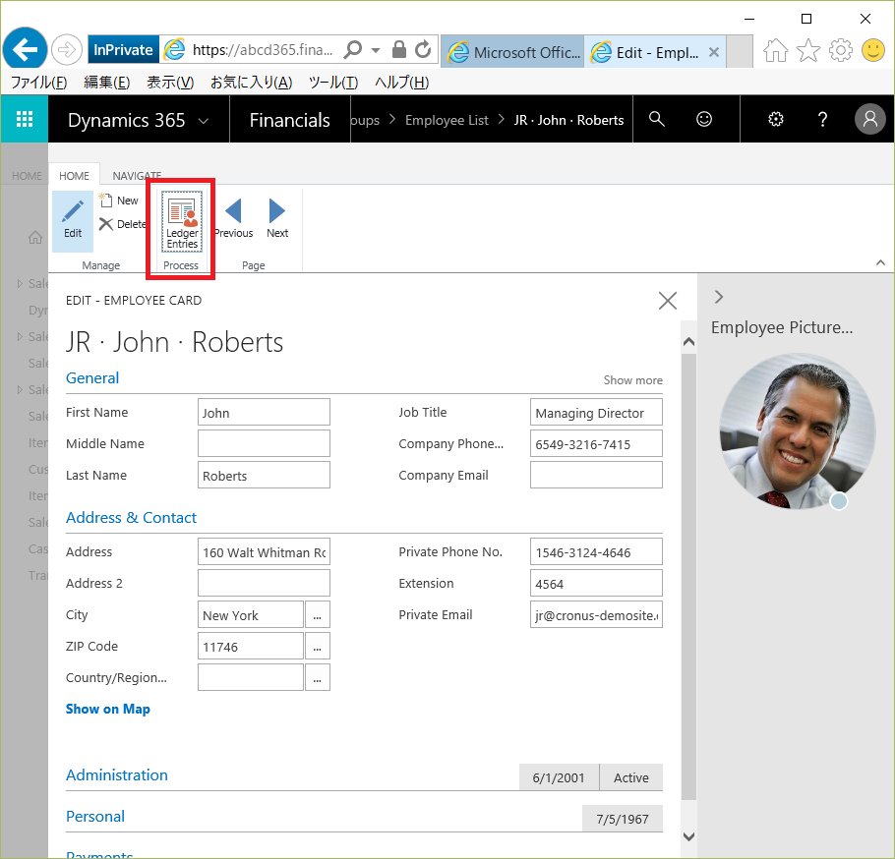Open the ZIP Code lookup ellipsis button
Viewport: 895px width, 859px height.
(x=318, y=646)
